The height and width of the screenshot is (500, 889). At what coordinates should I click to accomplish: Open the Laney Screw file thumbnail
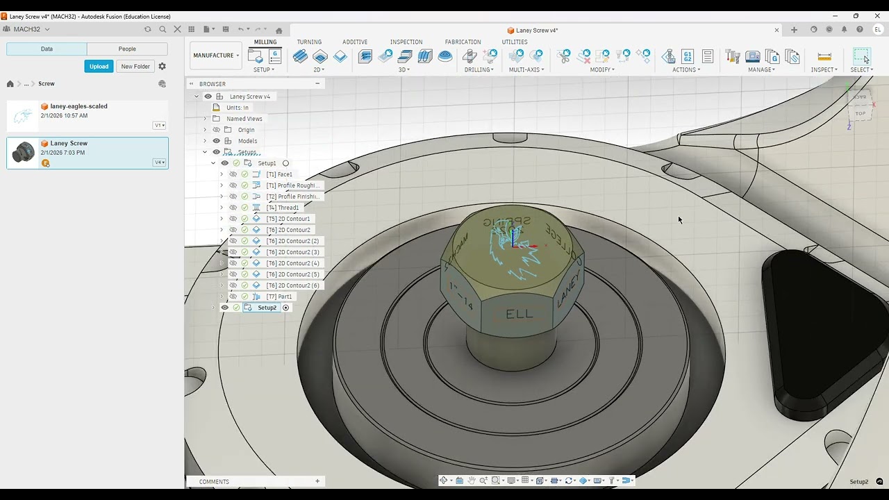(24, 152)
